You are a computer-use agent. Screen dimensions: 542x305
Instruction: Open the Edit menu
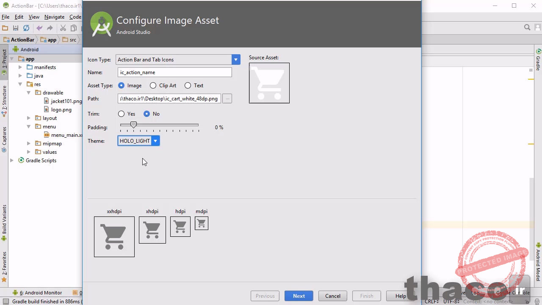(x=19, y=17)
